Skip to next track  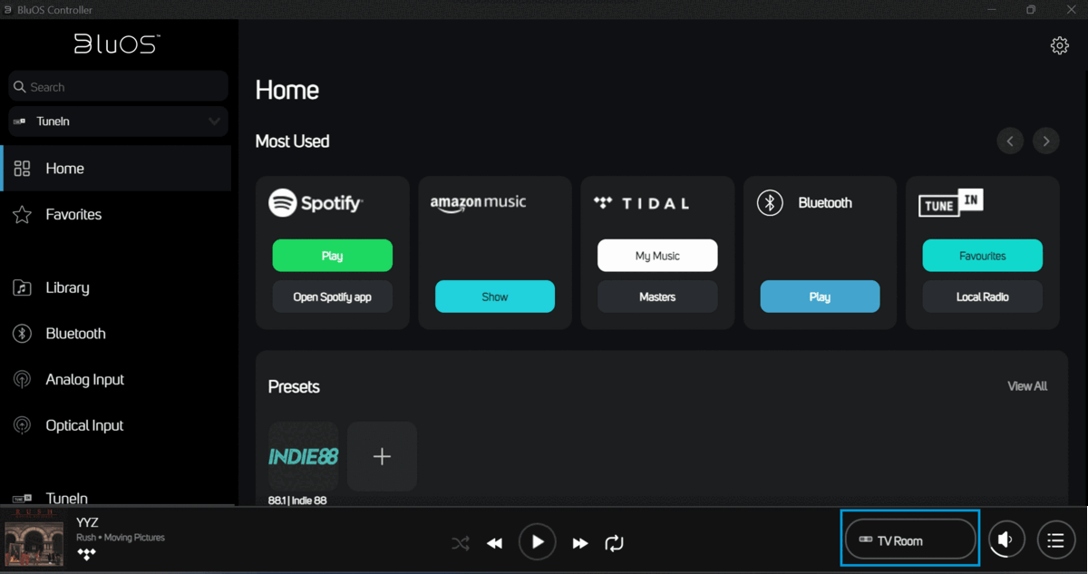click(580, 543)
